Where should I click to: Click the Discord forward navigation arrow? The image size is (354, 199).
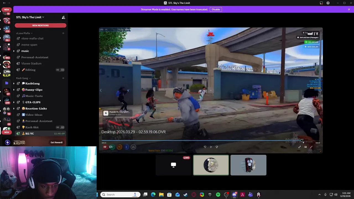(9, 3)
